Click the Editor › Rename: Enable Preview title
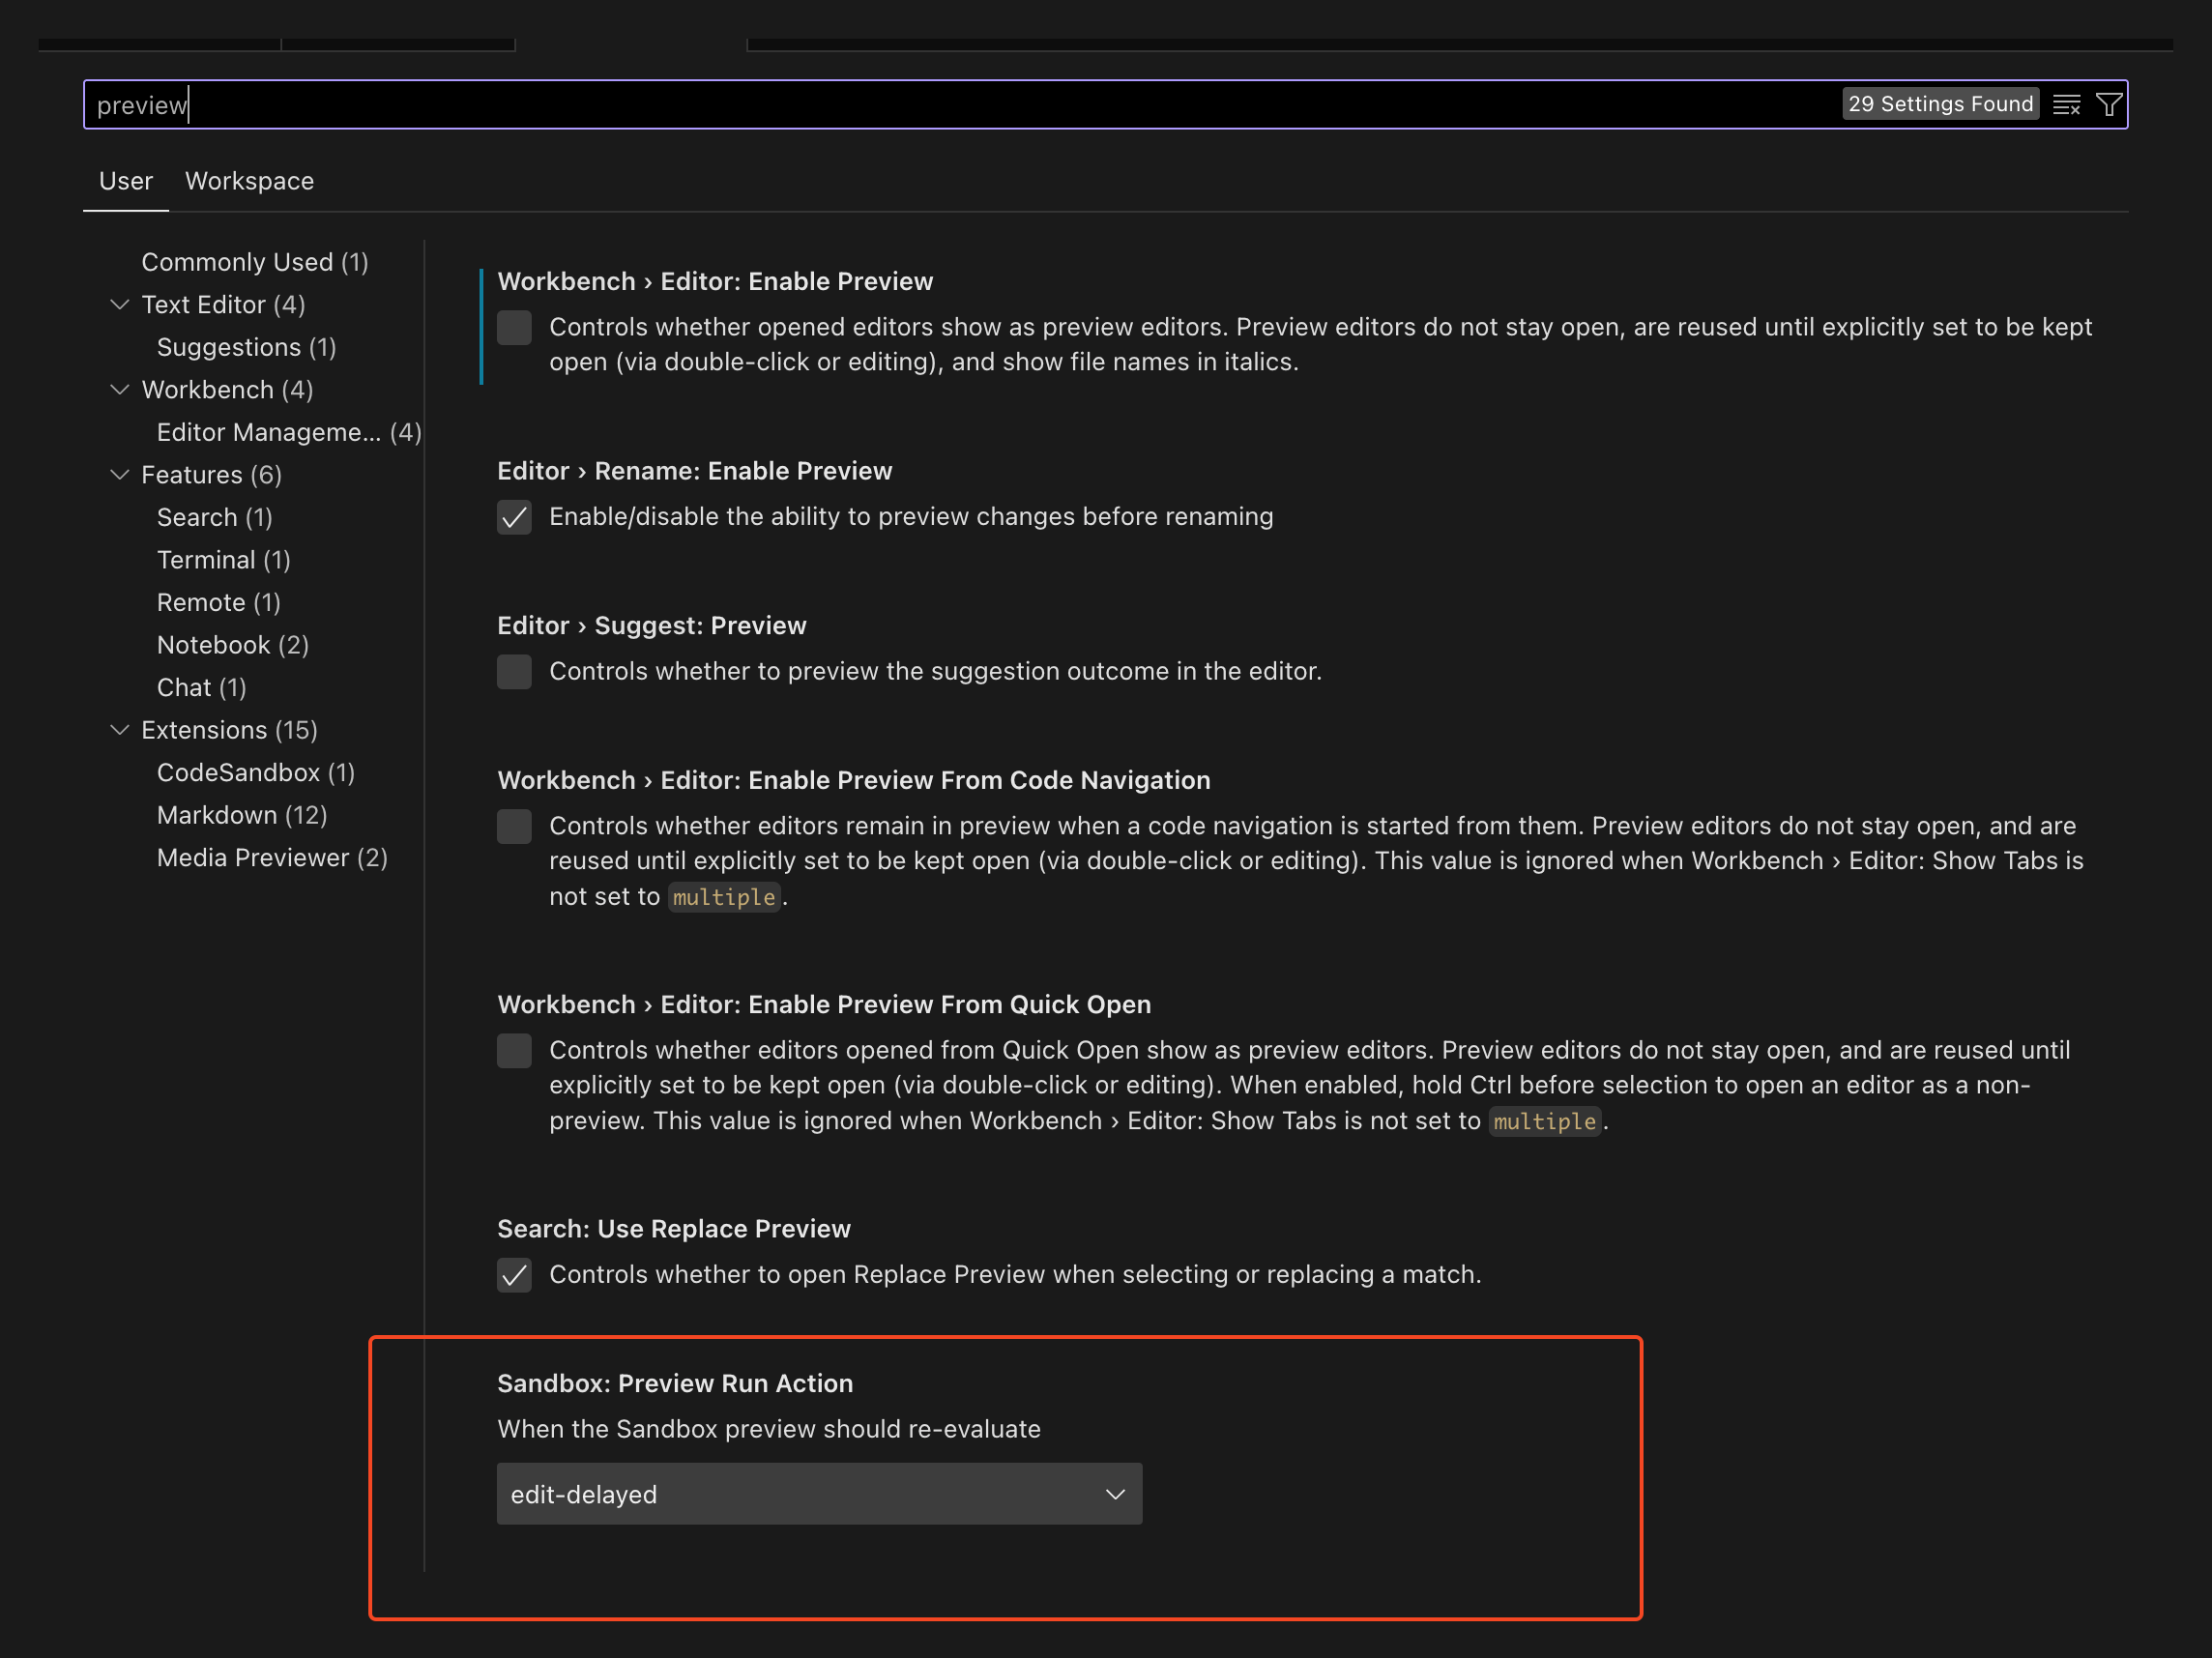2212x1658 pixels. (x=695, y=470)
